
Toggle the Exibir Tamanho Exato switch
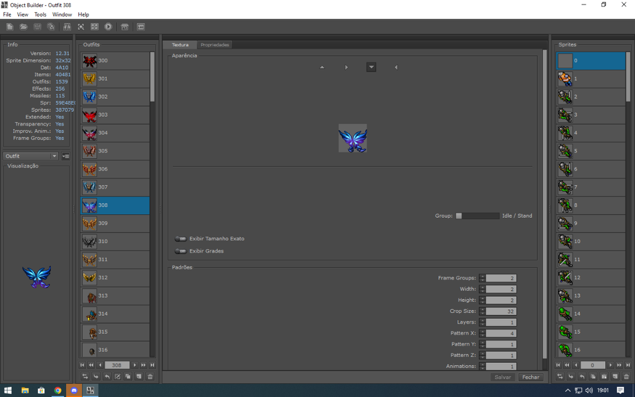[180, 239]
